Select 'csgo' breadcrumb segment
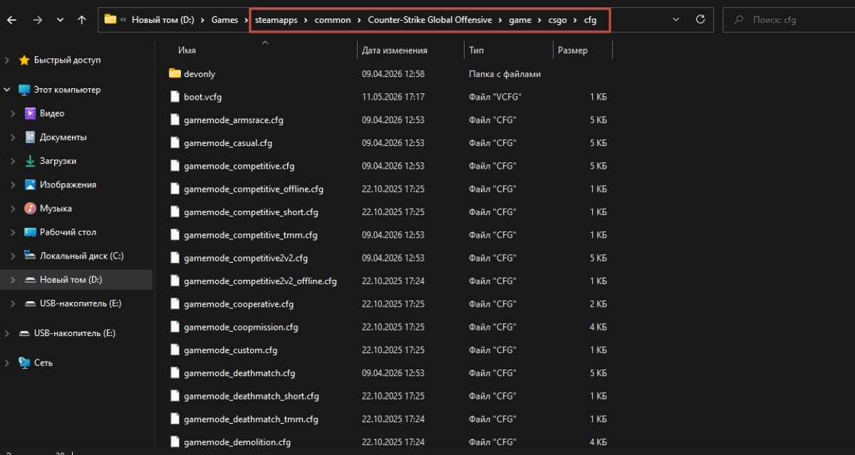Image resolution: width=855 pixels, height=455 pixels. [558, 20]
